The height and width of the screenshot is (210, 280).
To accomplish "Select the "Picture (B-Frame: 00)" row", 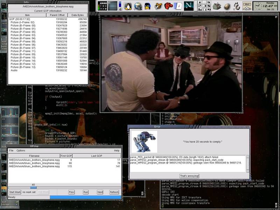I will (48, 26).
